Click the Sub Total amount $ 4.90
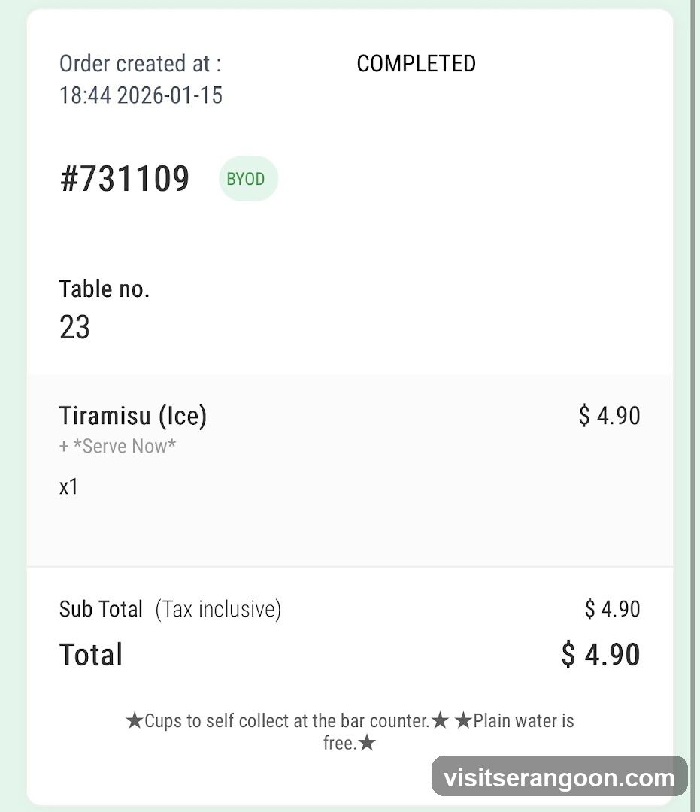Viewport: 700px width, 812px height. (613, 608)
